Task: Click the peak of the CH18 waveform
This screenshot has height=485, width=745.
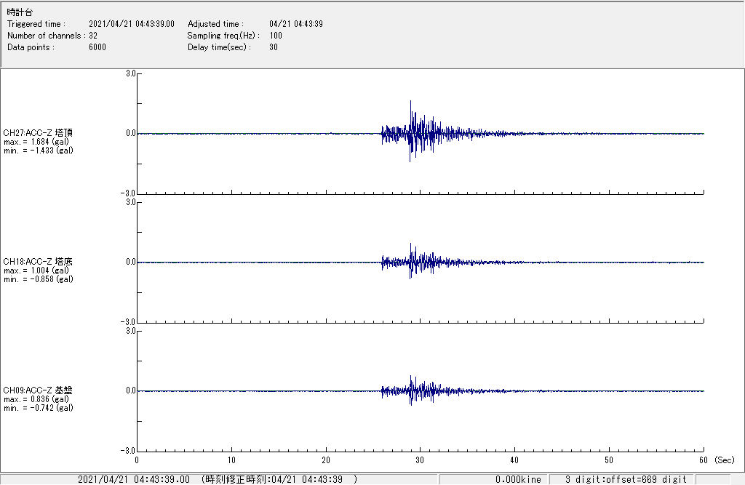Action: 411,244
